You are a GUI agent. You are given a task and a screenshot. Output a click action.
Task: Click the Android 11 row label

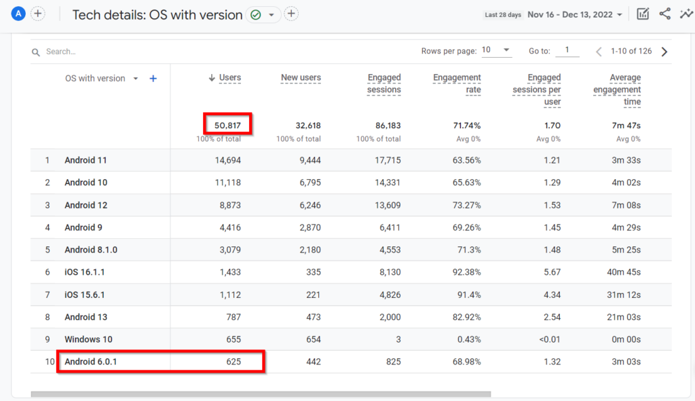86,160
